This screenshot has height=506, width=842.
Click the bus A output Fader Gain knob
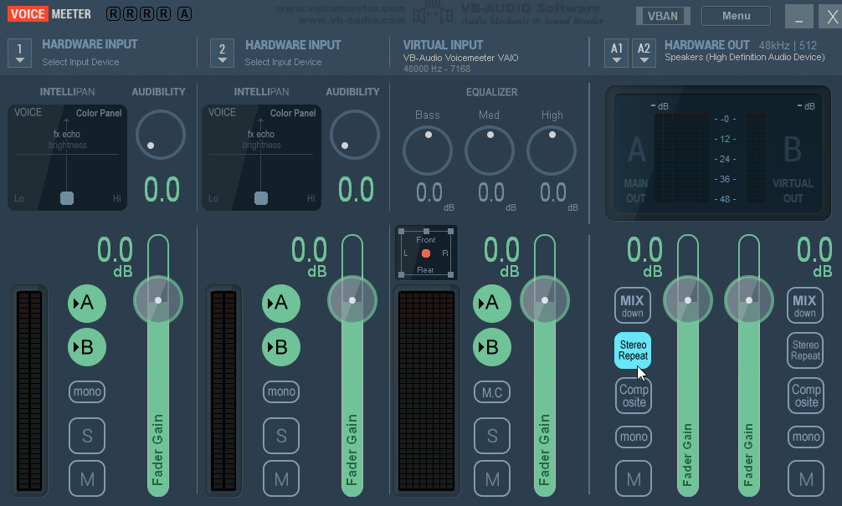click(688, 300)
